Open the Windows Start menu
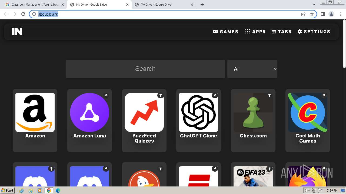 coord(8,190)
